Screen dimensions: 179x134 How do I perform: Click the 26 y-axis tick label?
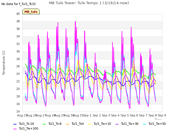[x=18, y=66]
